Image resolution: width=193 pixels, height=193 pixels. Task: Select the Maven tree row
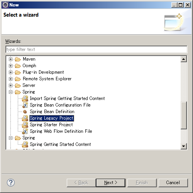click(x=29, y=59)
